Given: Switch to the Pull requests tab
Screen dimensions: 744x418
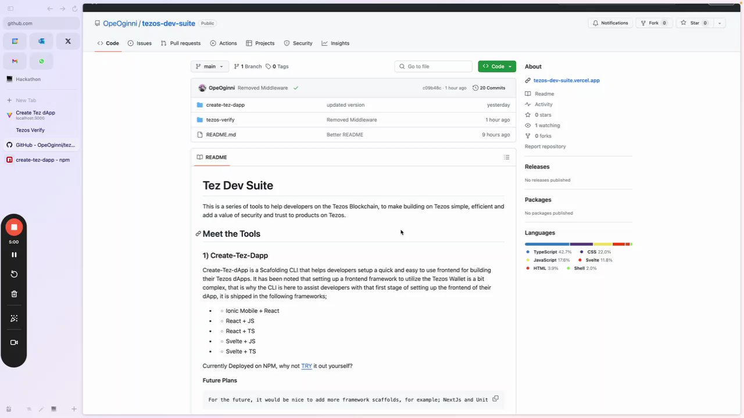Looking at the screenshot, I should pyautogui.click(x=181, y=44).
